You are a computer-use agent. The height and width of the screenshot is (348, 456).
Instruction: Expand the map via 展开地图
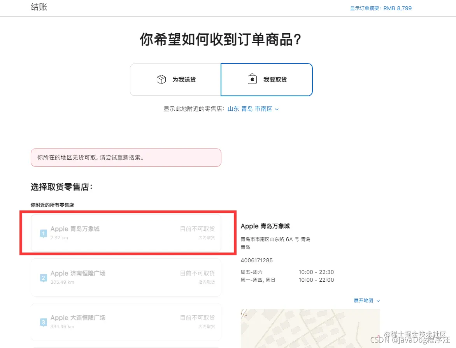tap(367, 300)
